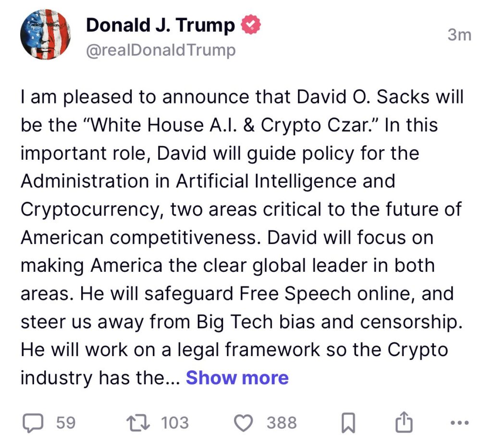492x445 pixels.
Task: Click the Donald J. Trump display name
Action: coord(160,25)
